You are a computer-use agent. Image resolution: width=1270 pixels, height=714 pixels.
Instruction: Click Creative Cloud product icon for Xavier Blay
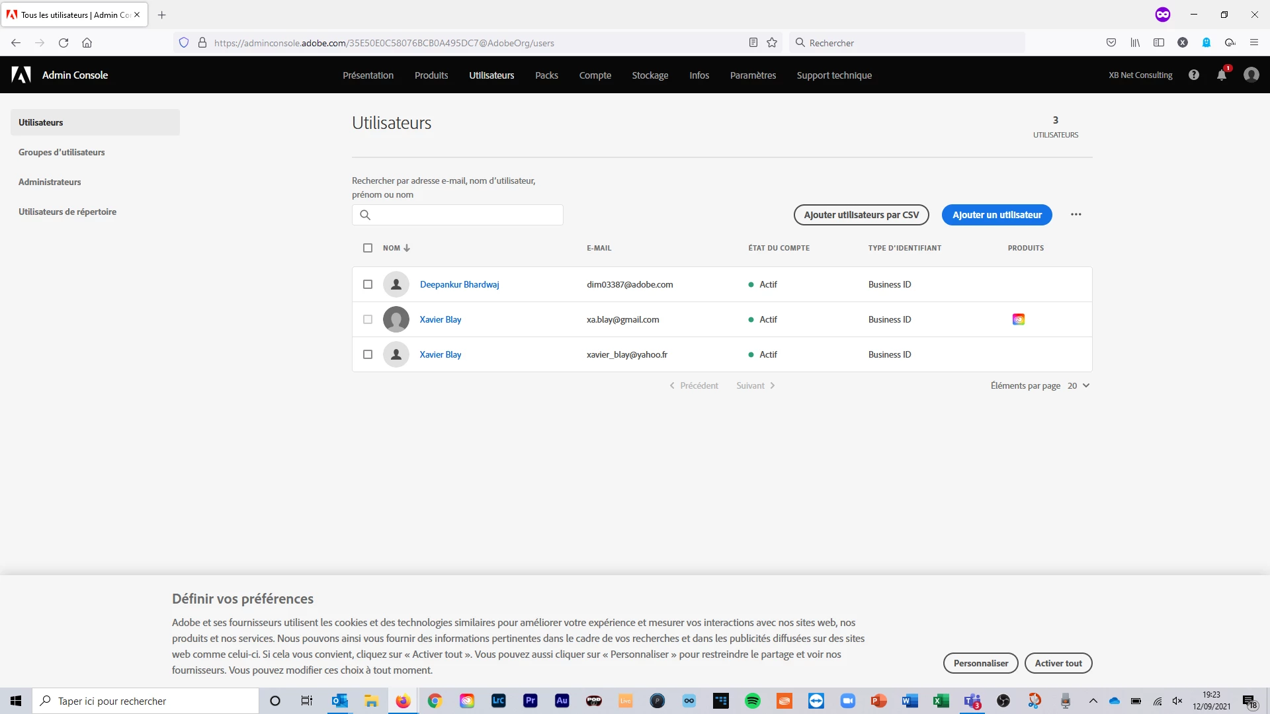coord(1018,319)
